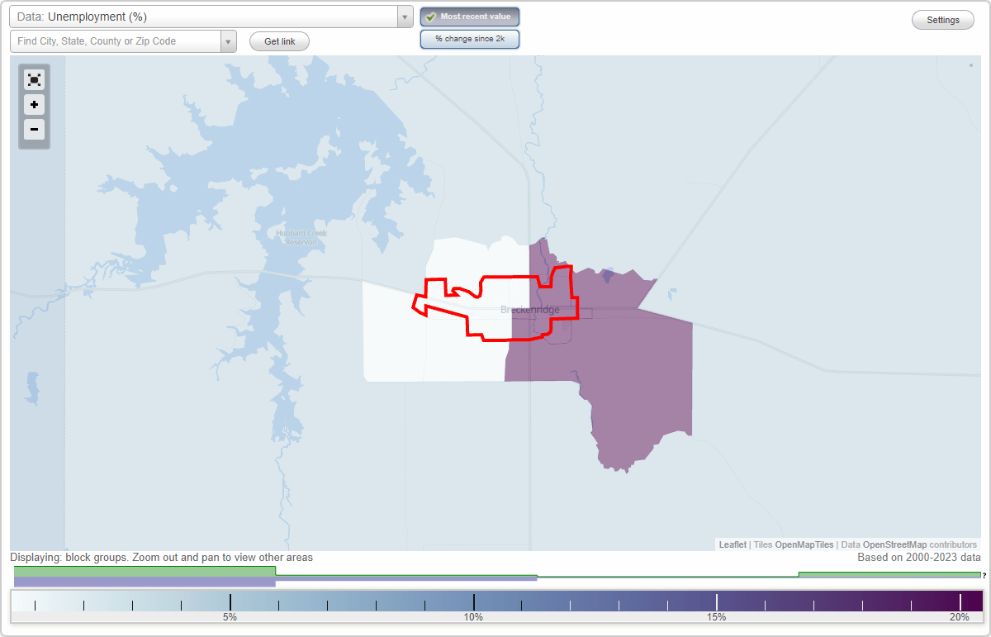Open the Settings button
This screenshot has width=991, height=637.
[x=942, y=19]
